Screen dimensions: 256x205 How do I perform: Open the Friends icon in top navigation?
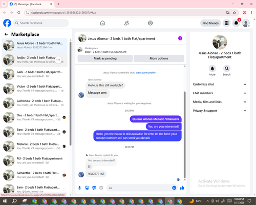pyautogui.click(x=126, y=23)
